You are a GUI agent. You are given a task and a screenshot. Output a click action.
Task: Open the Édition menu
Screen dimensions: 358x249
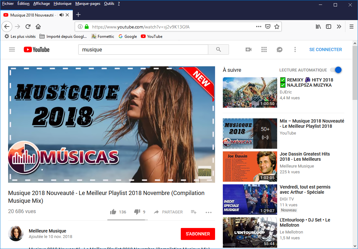(x=24, y=4)
